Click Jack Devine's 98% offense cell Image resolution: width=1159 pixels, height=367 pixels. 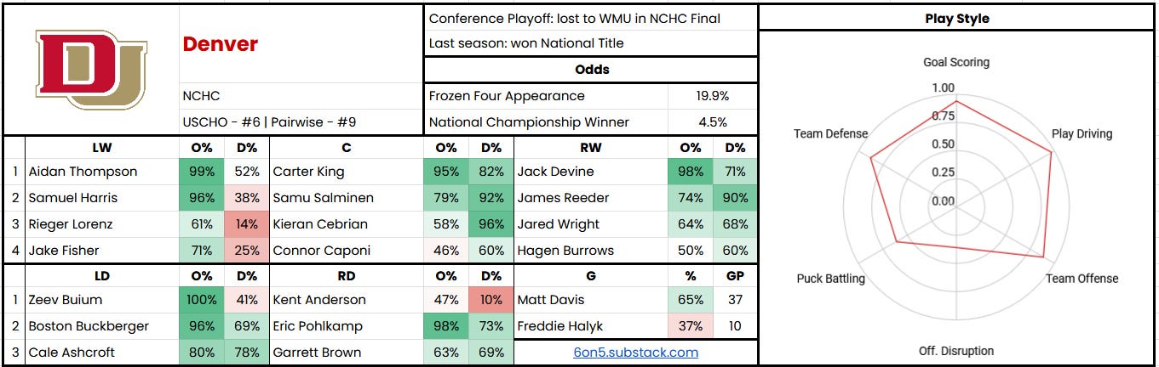coord(691,172)
